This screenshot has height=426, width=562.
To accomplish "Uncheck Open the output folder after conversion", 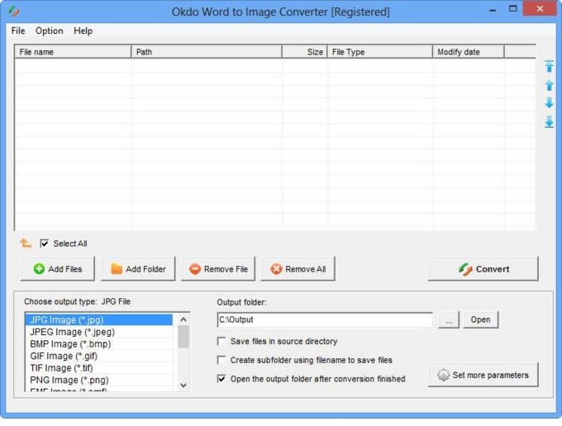I will point(221,379).
